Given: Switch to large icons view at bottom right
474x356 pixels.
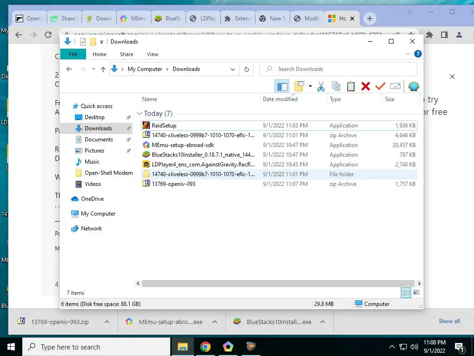Looking at the screenshot, I should coord(416,292).
